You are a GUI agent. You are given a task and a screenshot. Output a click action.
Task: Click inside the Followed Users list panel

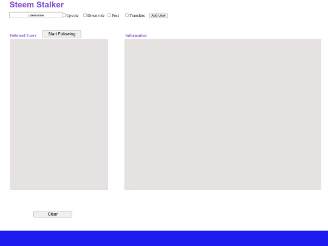pos(59,114)
